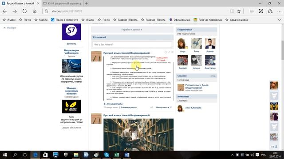Open the Официальный bookmark

180,20
